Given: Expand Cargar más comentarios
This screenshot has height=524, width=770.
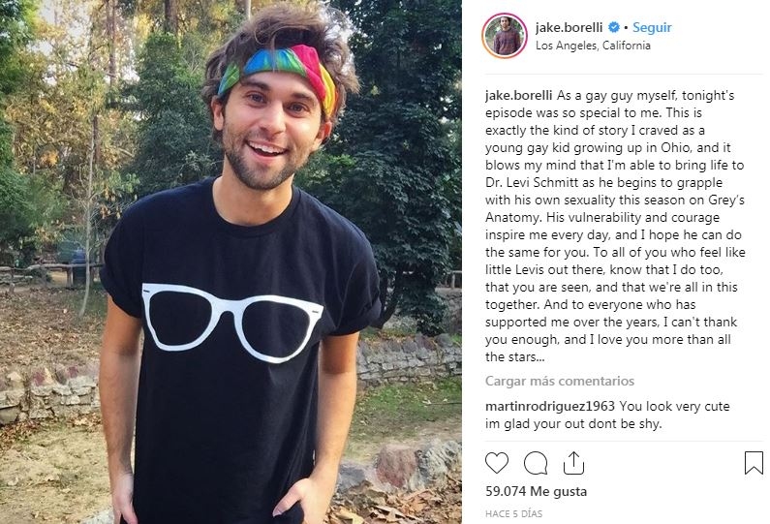Looking at the screenshot, I should point(559,381).
